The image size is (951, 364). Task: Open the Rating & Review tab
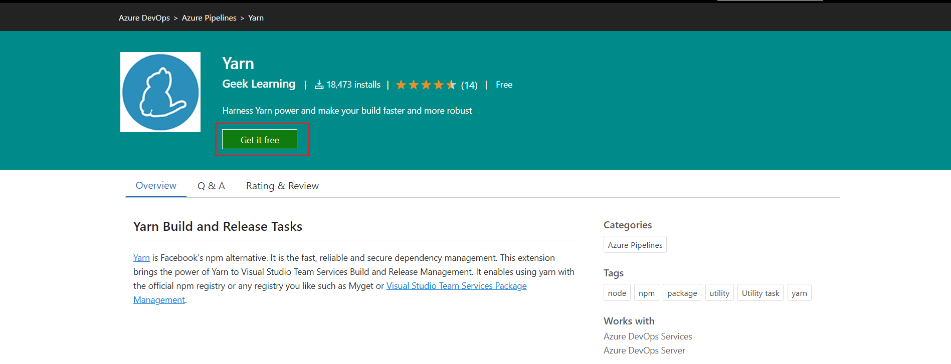282,186
